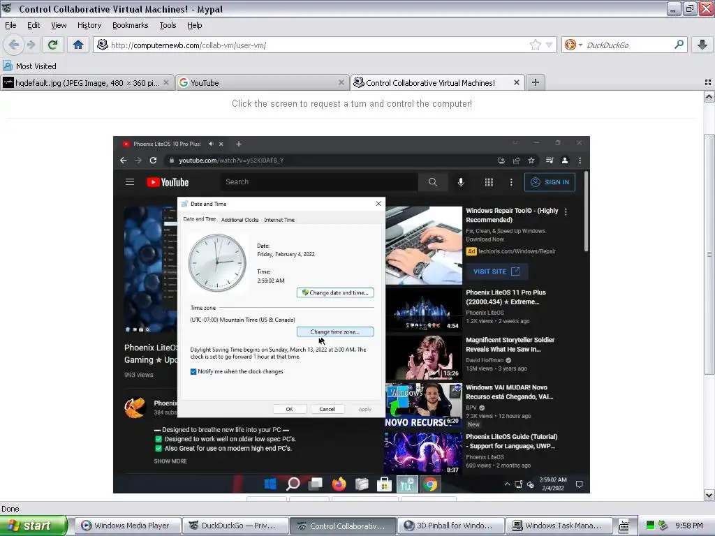The width and height of the screenshot is (715, 536).
Task: Click OK in Date and Time dialog
Action: [290, 409]
